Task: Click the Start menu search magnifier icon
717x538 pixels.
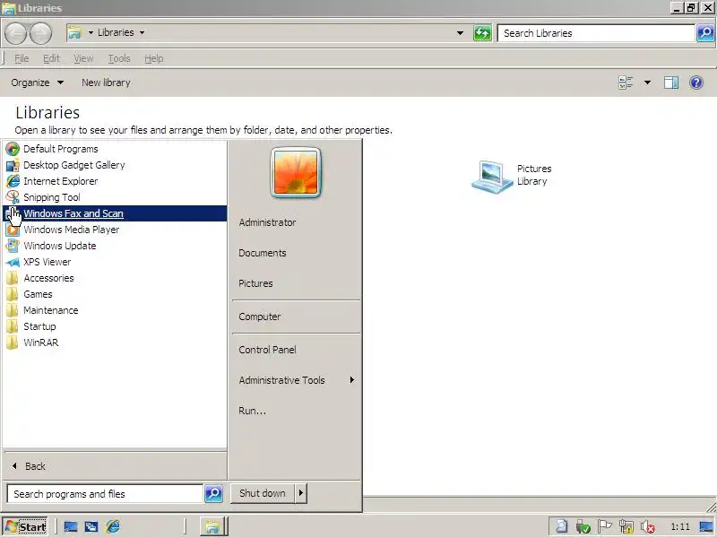Action: 213,494
